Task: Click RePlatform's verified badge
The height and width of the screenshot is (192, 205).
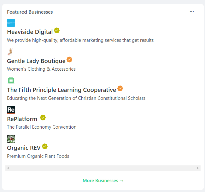Action: pyautogui.click(x=43, y=118)
